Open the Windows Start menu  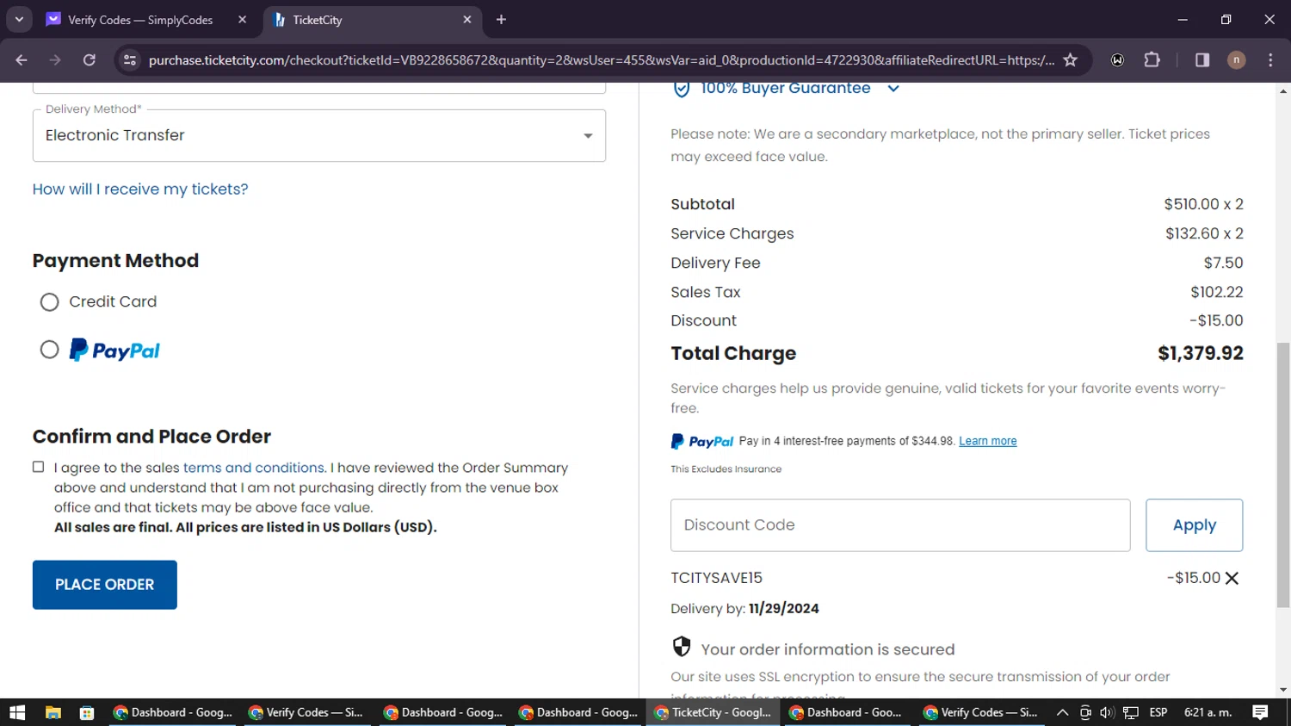click(17, 712)
